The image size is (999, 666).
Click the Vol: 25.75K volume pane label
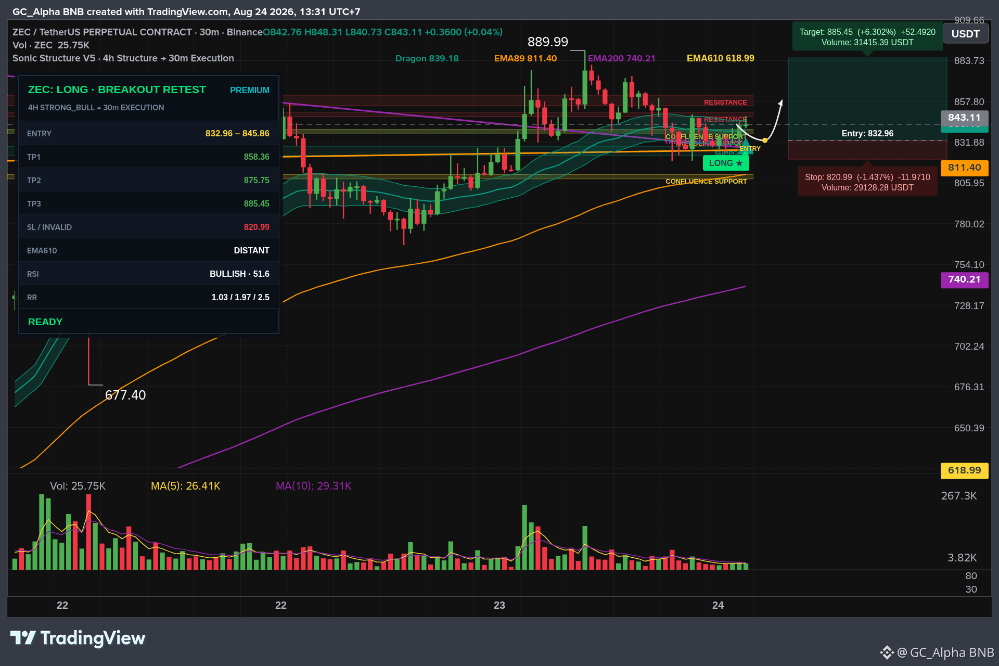[78, 486]
